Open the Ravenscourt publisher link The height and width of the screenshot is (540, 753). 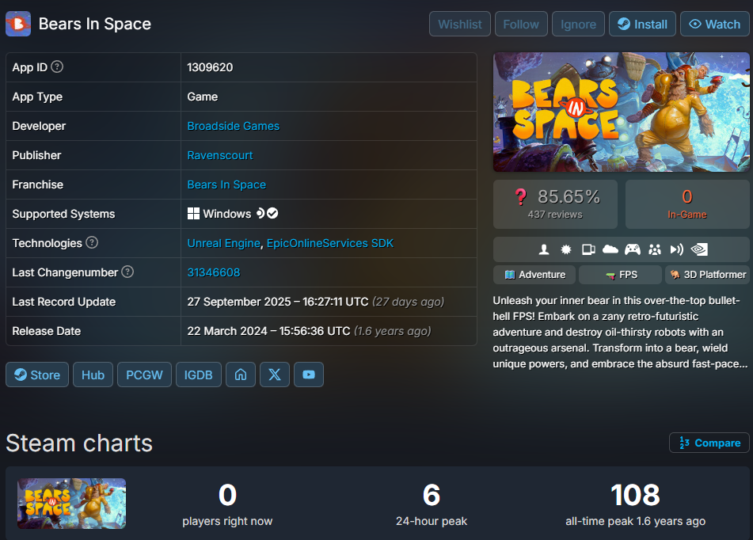click(220, 155)
